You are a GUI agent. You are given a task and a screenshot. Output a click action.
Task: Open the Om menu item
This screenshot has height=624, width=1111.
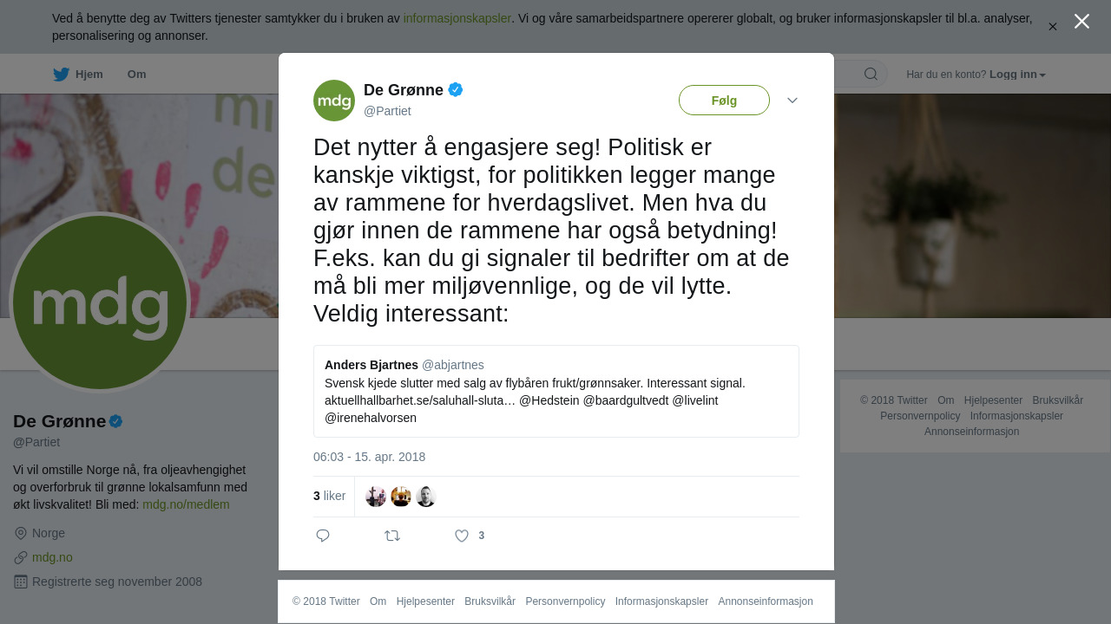point(136,75)
